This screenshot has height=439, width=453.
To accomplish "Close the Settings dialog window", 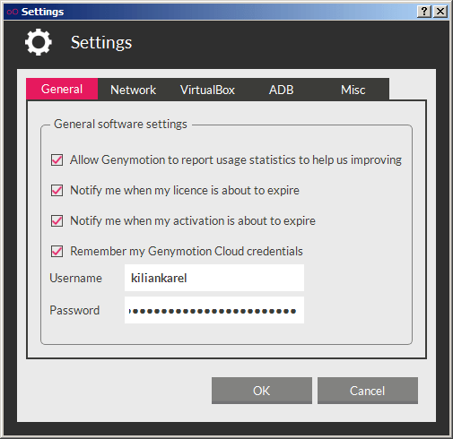I will [x=440, y=12].
